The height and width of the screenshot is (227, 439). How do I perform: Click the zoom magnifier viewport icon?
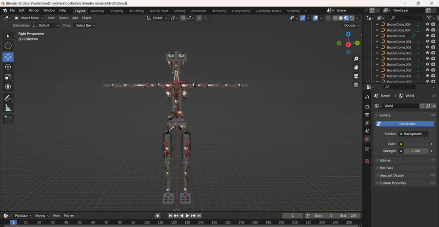(x=356, y=59)
